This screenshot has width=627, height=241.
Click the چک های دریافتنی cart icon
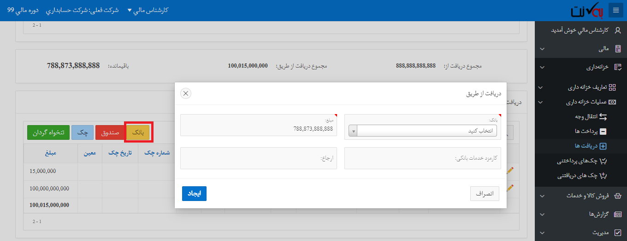(x=603, y=176)
